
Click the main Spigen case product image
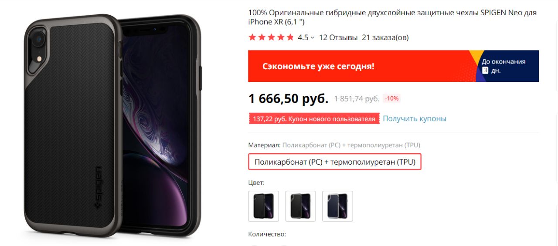113,125
